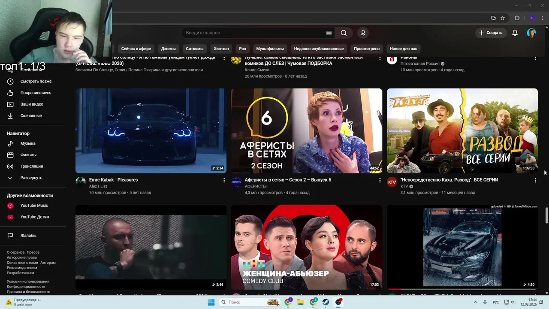The height and width of the screenshot is (309, 549).
Task: Open Steam from the taskbar
Action: (x=326, y=302)
